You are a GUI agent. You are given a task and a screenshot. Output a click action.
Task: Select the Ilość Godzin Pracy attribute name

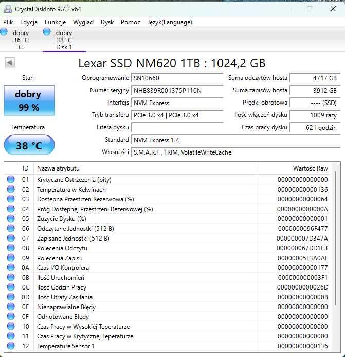pyautogui.click(x=62, y=287)
